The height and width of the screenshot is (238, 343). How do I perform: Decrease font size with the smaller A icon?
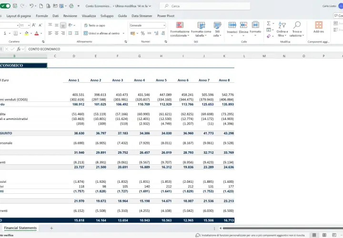coord(40,25)
